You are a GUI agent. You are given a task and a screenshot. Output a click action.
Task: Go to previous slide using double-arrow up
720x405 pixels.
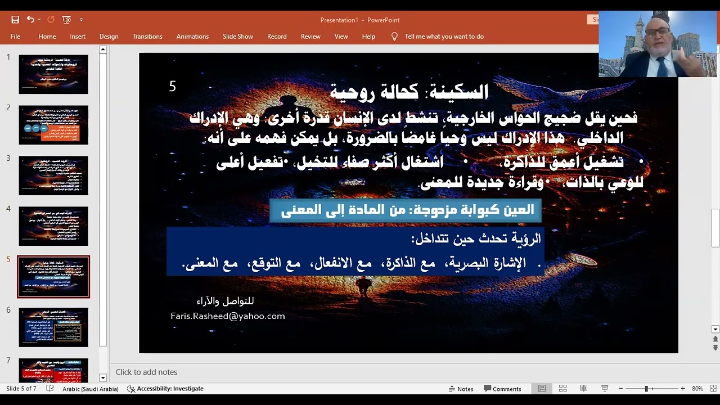point(715,339)
